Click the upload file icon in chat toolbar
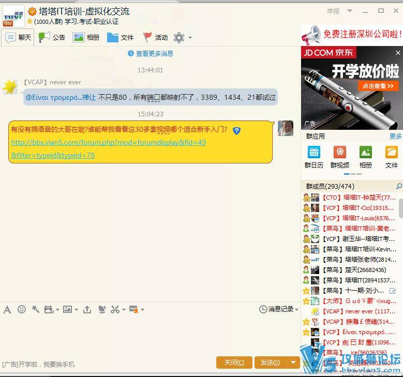The height and width of the screenshot is (377, 403). click(87, 309)
